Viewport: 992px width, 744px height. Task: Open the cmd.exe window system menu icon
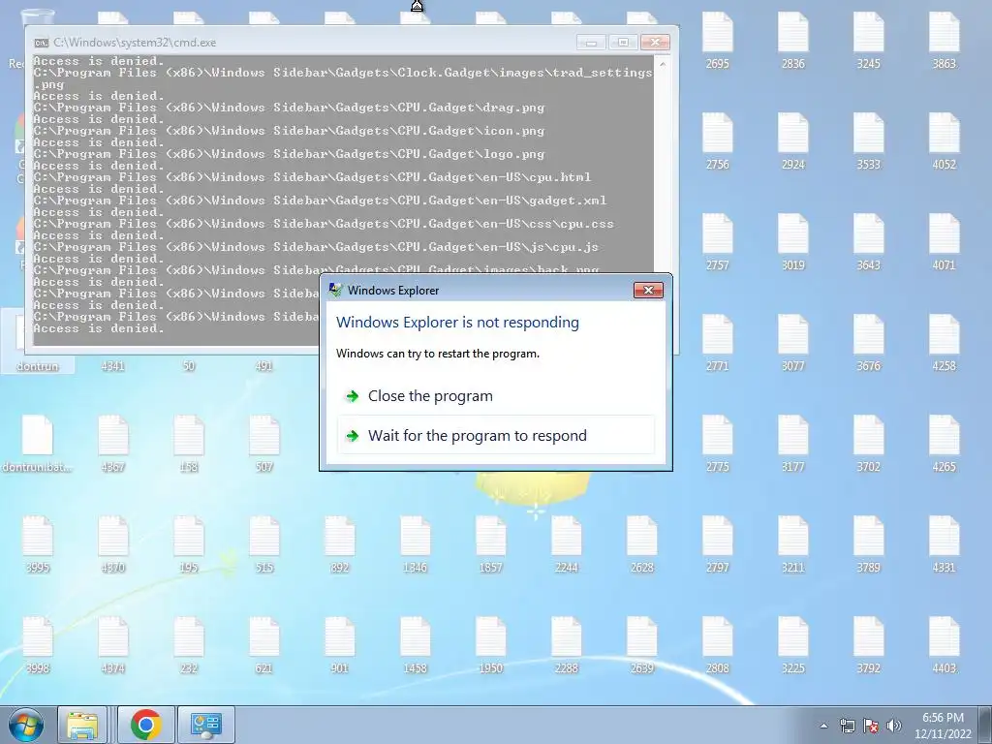coord(41,43)
